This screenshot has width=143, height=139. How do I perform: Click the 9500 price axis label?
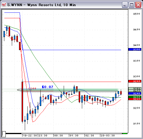pos(137,14)
